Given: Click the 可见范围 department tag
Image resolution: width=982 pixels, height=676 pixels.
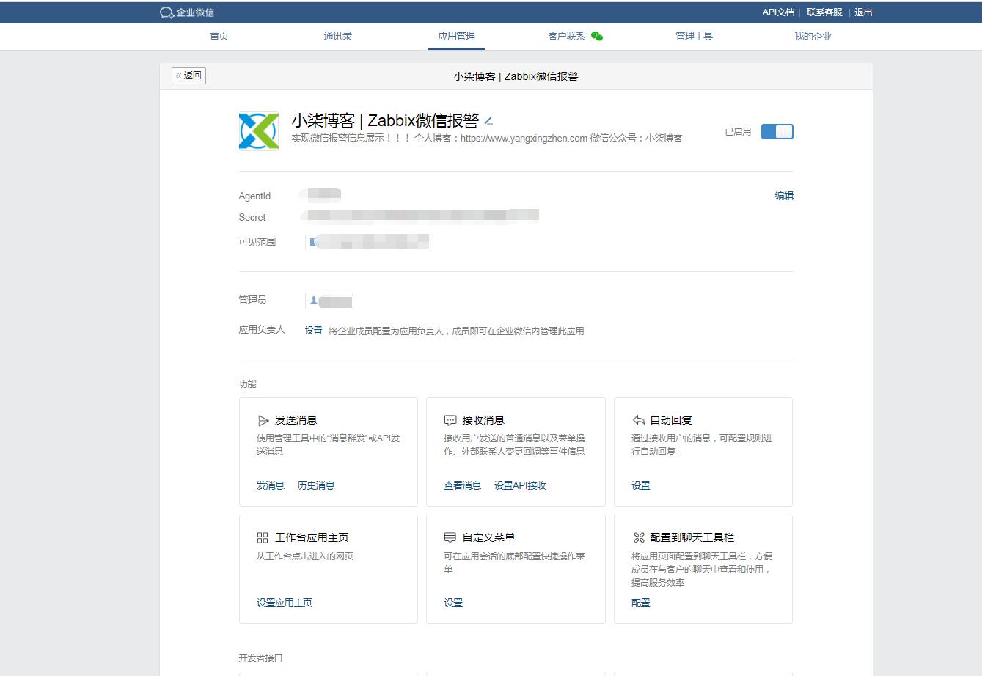Looking at the screenshot, I should tap(369, 242).
